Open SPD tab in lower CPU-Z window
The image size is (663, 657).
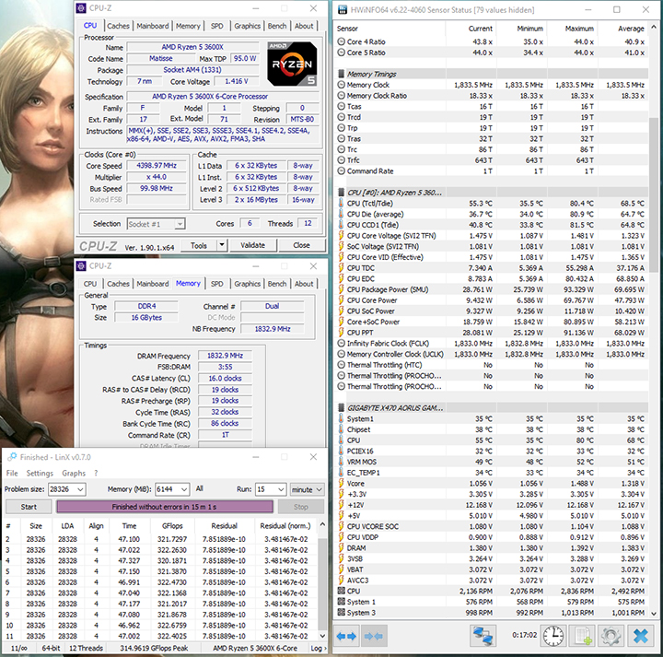(217, 284)
